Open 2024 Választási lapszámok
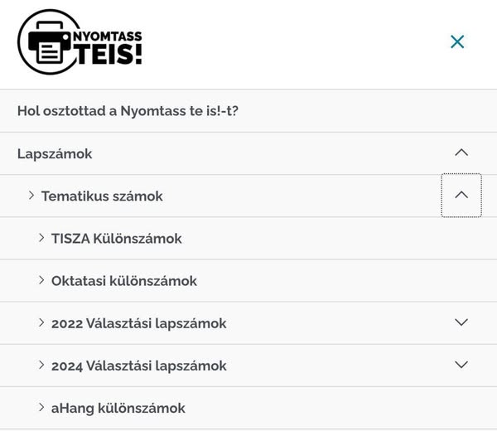 pyautogui.click(x=138, y=366)
